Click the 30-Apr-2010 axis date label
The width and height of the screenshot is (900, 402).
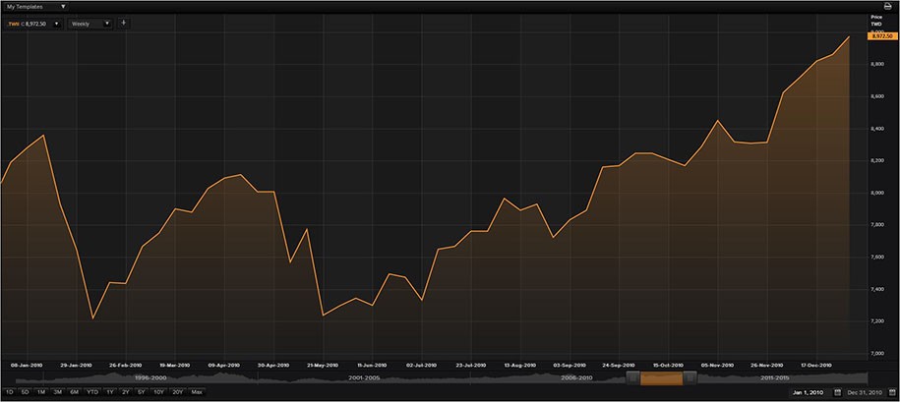pos(273,365)
